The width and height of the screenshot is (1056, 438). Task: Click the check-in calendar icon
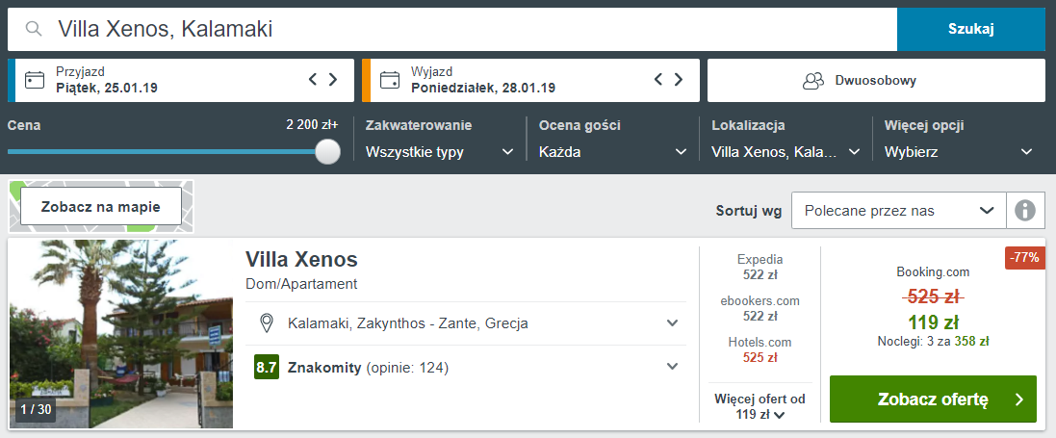pyautogui.click(x=35, y=80)
